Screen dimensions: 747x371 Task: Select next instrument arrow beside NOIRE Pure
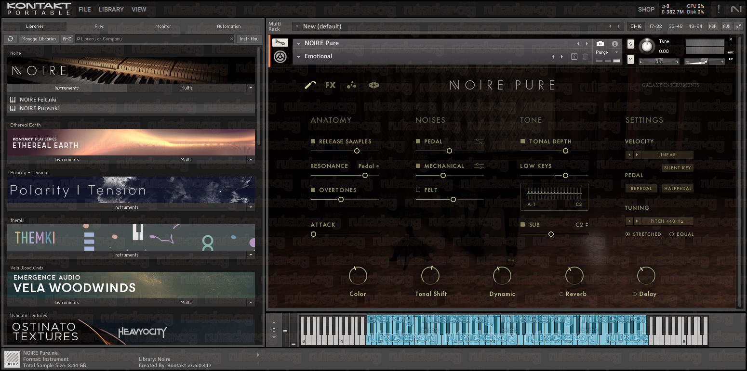pos(587,43)
